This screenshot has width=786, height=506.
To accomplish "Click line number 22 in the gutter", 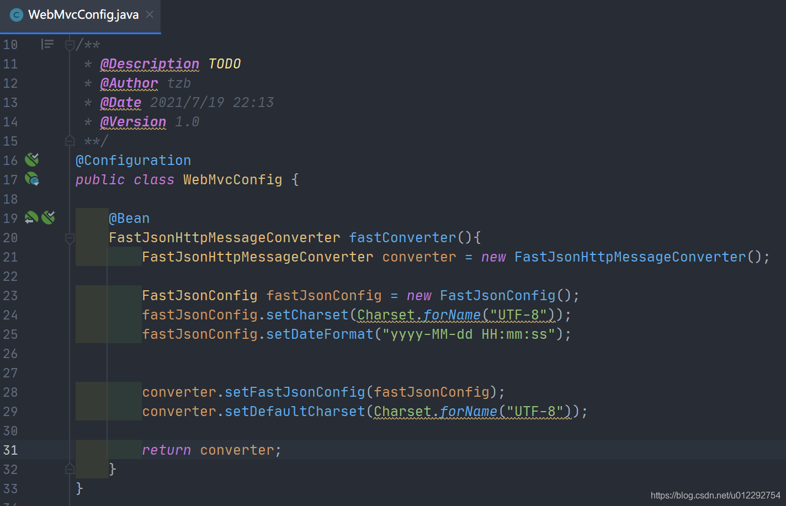I will [10, 276].
